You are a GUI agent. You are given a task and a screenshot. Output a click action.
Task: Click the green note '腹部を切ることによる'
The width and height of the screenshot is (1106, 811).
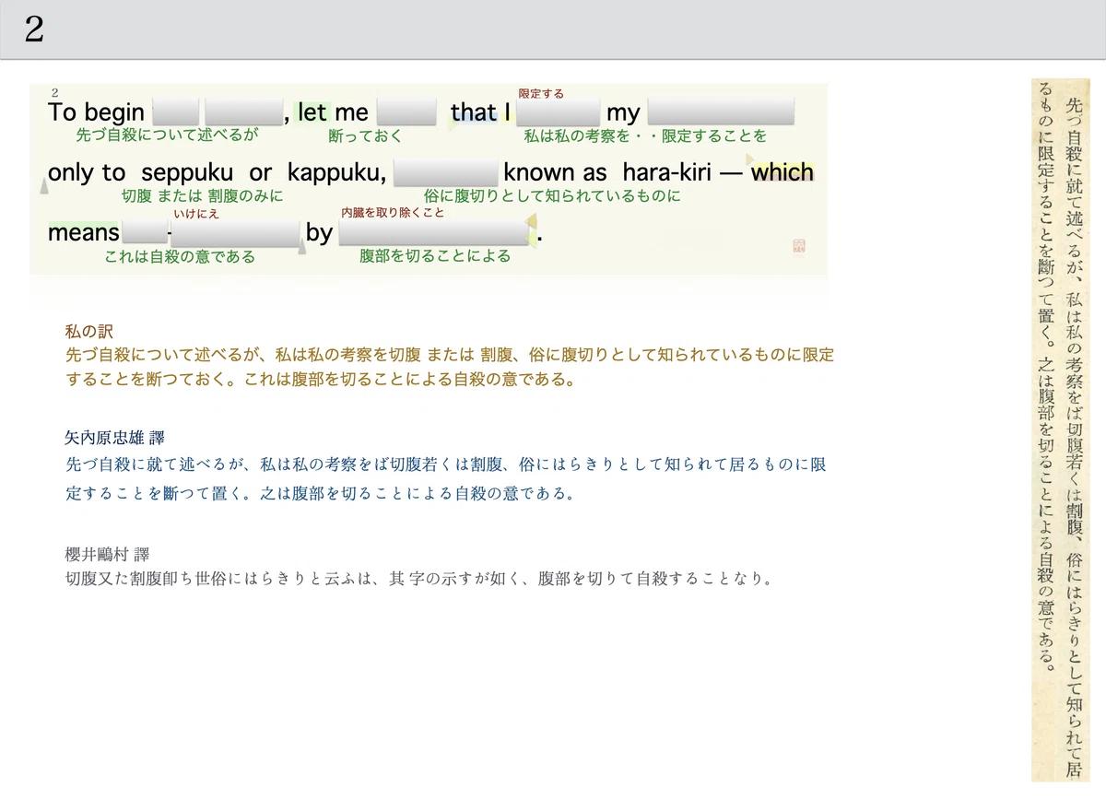coord(435,256)
